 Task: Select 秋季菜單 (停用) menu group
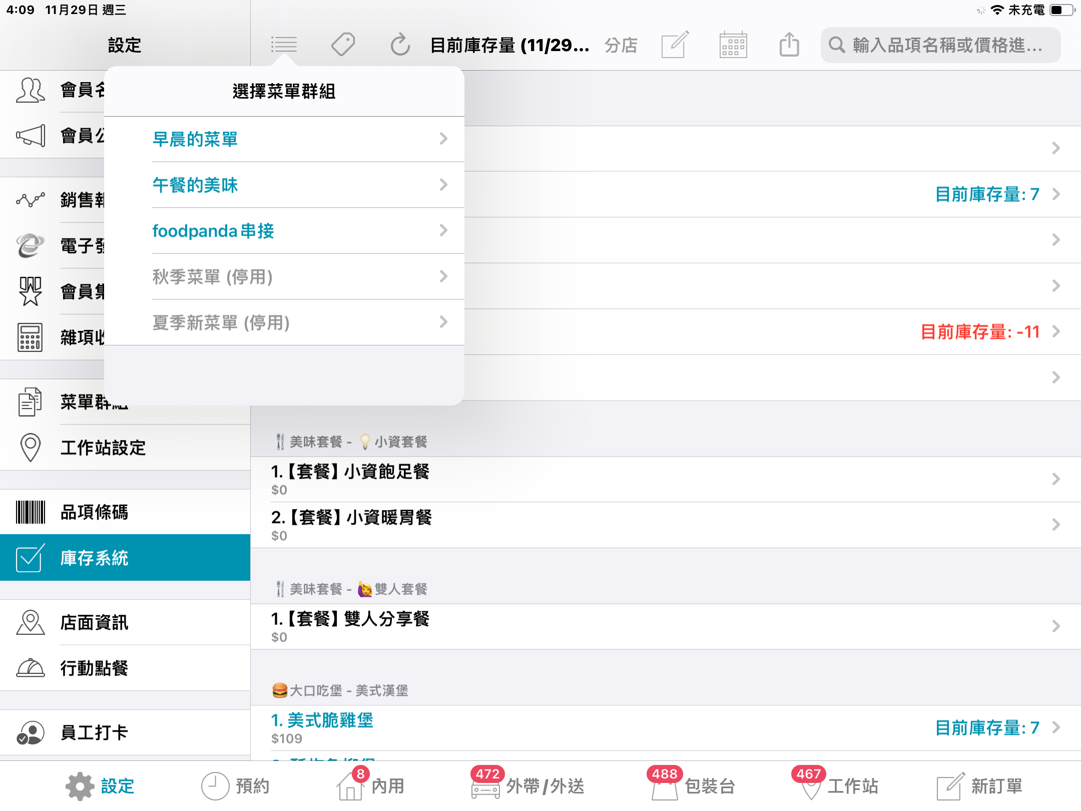tap(284, 277)
